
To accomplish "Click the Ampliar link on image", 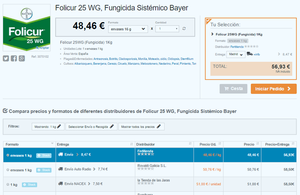I will [x=43, y=48].
